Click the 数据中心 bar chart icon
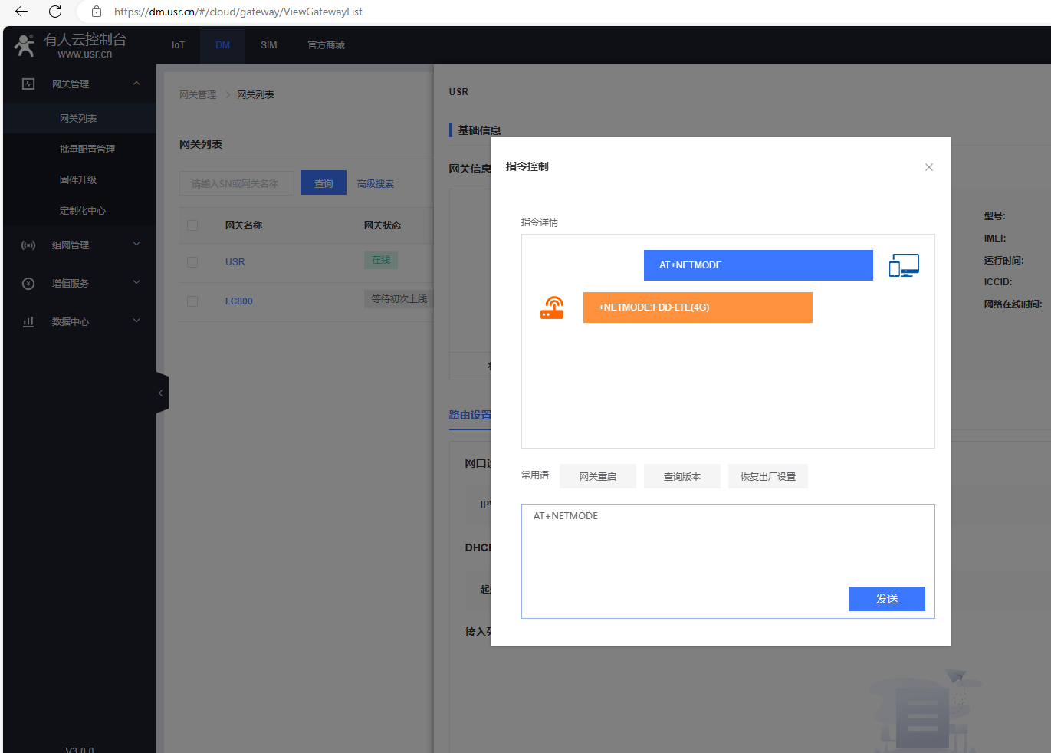Viewport: 1051px width, 753px height. 28,322
